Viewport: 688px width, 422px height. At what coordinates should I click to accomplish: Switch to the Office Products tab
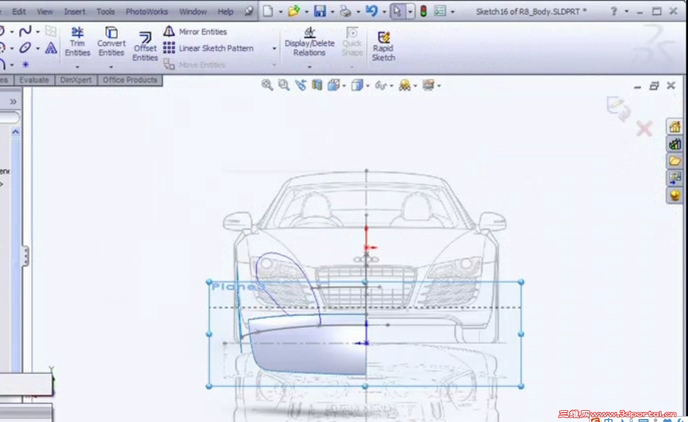(130, 80)
